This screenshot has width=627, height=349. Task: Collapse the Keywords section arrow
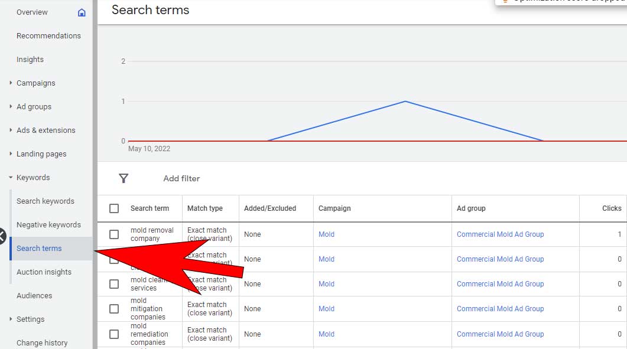pyautogui.click(x=11, y=178)
